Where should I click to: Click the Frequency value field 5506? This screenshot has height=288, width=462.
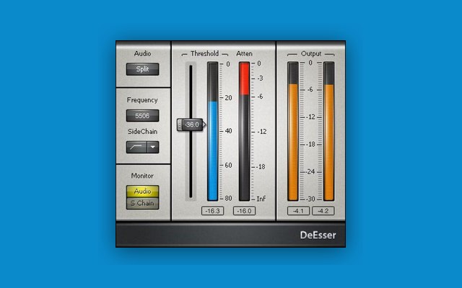(x=143, y=115)
